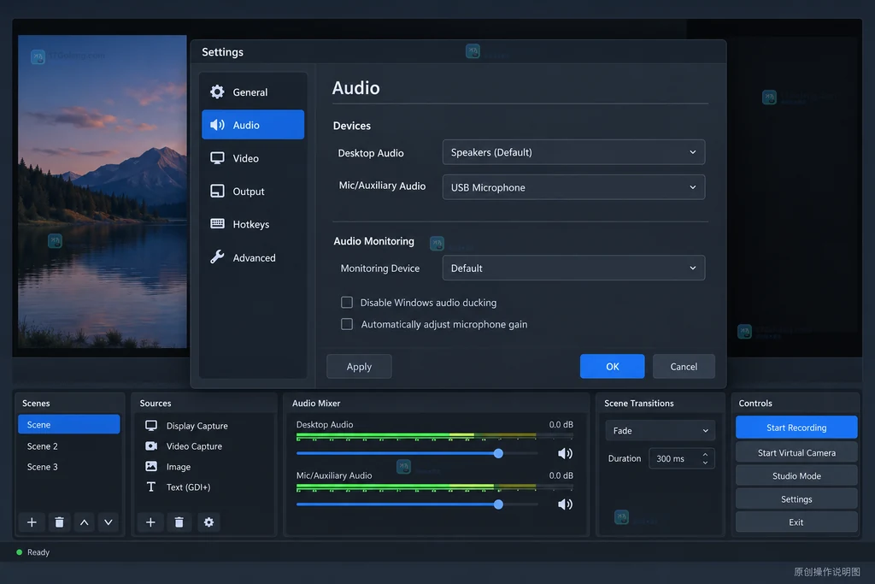Select the Audio settings category
The width and height of the screenshot is (875, 584).
(x=253, y=125)
